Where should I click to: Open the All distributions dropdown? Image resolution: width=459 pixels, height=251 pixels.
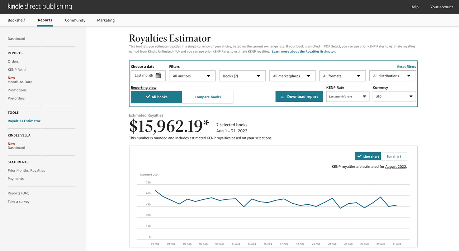393,76
